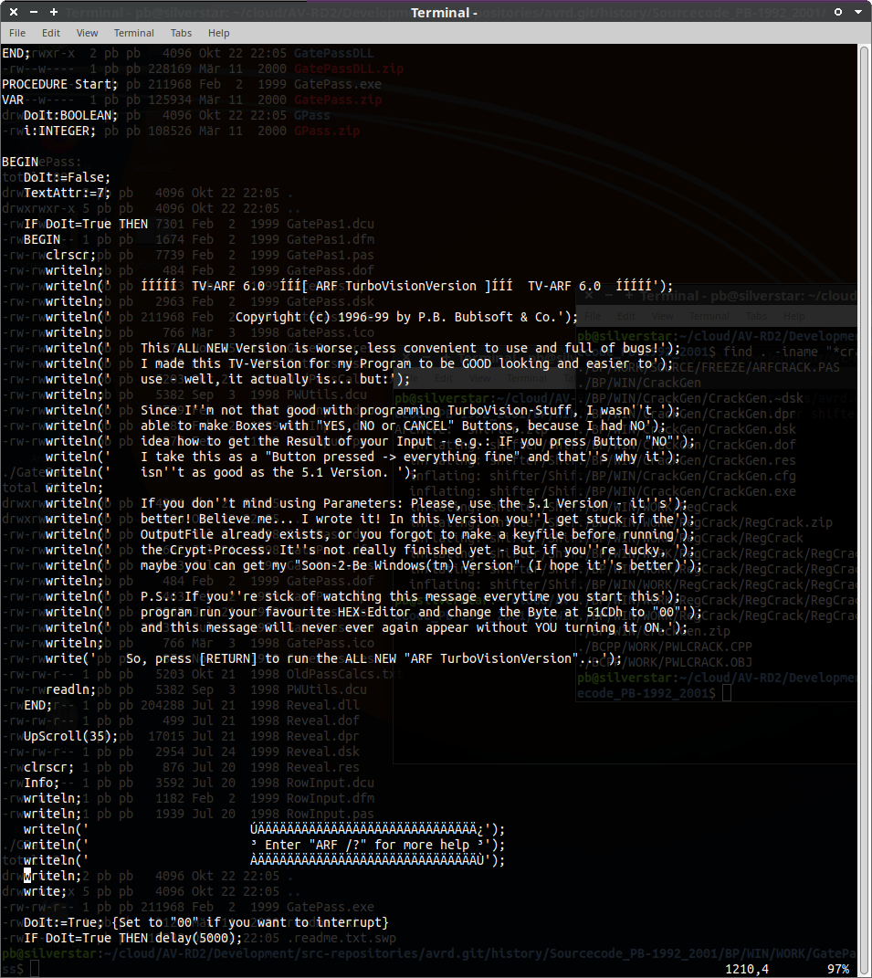872x978 pixels.
Task: Click the vertical scrollbar of the terminal
Action: coord(864,457)
